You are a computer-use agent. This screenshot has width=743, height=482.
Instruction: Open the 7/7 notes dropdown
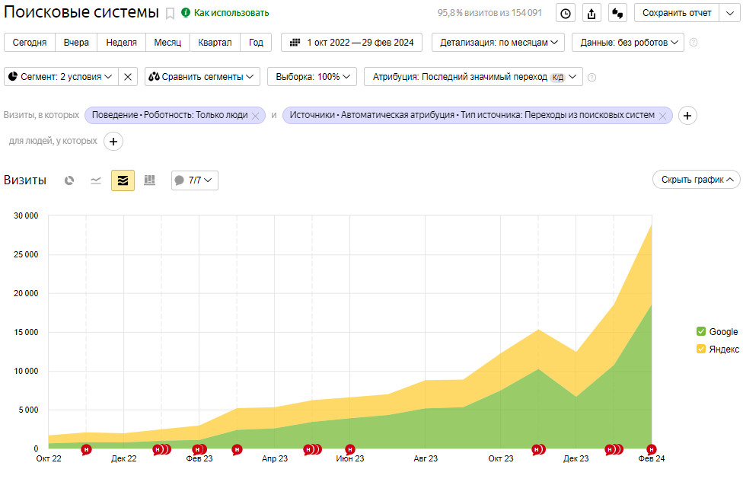(195, 180)
